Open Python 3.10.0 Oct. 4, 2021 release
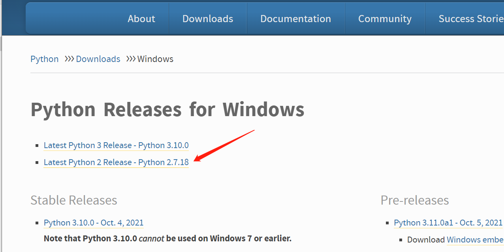This screenshot has width=504, height=252. [94, 223]
